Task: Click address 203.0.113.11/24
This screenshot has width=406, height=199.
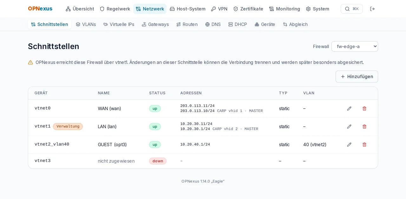Action: pos(197,106)
